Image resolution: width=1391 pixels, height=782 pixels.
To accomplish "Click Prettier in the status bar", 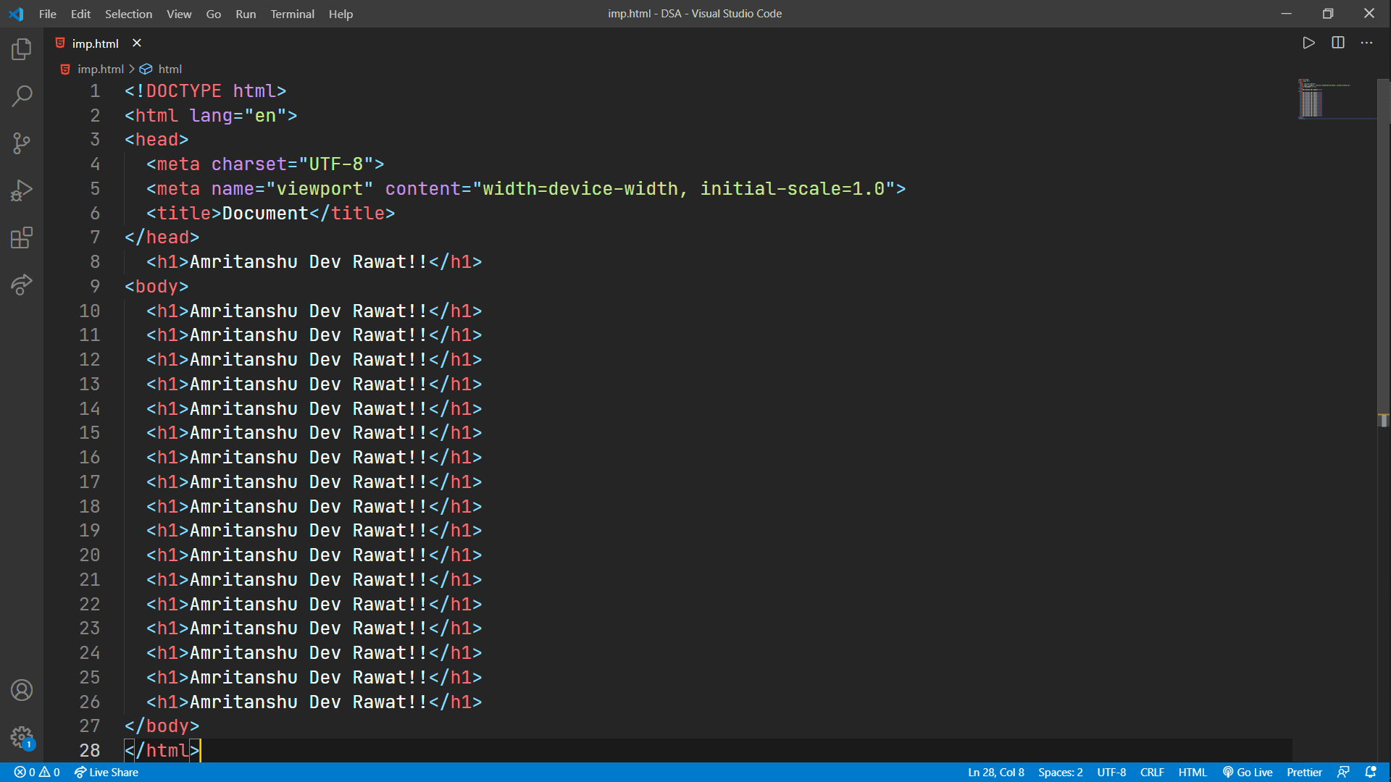I will [x=1304, y=772].
